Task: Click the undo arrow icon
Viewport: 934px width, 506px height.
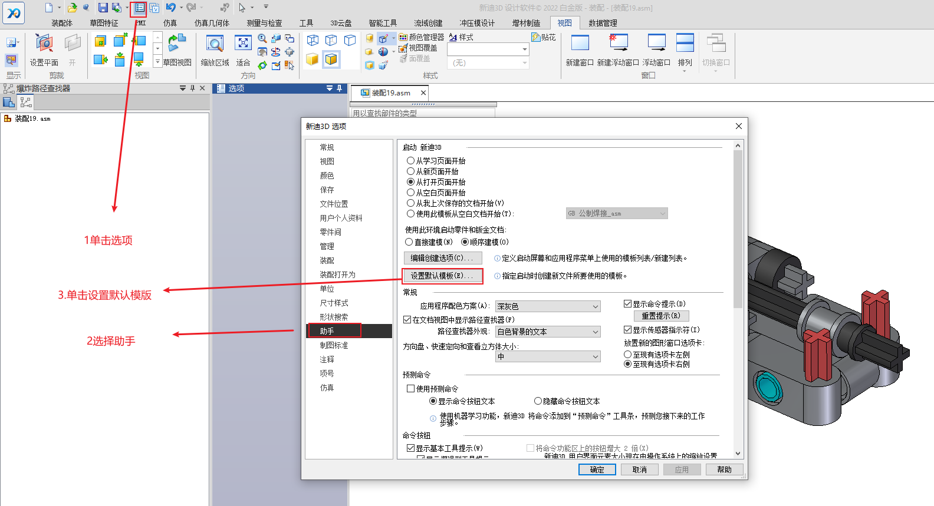Action: pyautogui.click(x=171, y=8)
